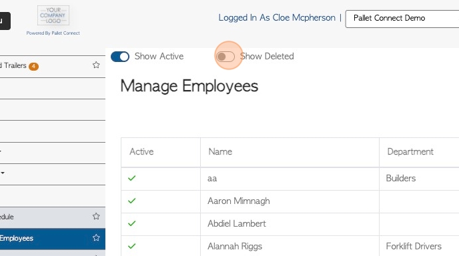Click the star beside Schedule item
This screenshot has width=459, height=256.
(x=96, y=216)
